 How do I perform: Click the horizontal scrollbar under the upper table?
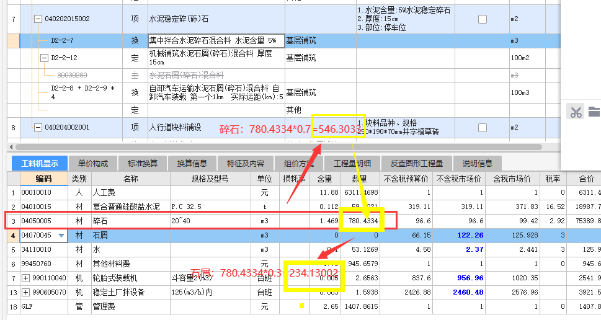[x=278, y=147]
